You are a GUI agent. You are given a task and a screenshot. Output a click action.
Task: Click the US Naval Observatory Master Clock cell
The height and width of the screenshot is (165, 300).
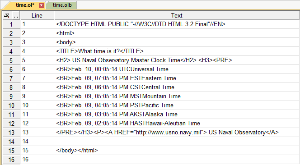[177, 60]
